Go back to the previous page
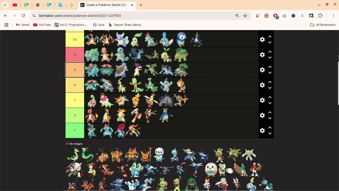This screenshot has height=191, width=339. click(x=6, y=16)
